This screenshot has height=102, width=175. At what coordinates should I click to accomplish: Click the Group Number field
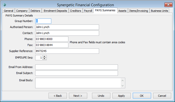tap(43, 21)
